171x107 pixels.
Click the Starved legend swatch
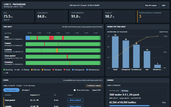[x=32, y=70]
